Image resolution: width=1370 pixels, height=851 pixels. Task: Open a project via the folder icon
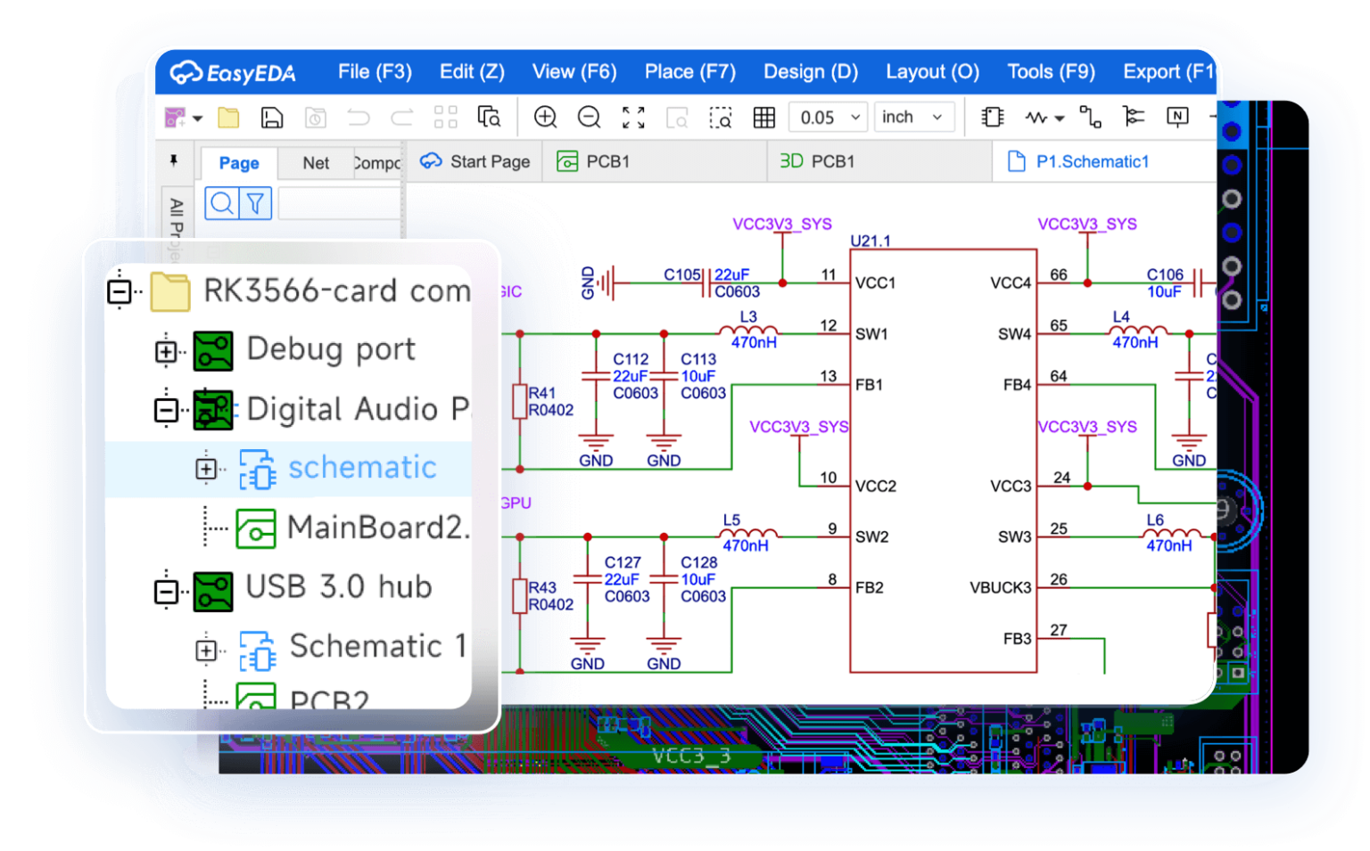tap(228, 117)
